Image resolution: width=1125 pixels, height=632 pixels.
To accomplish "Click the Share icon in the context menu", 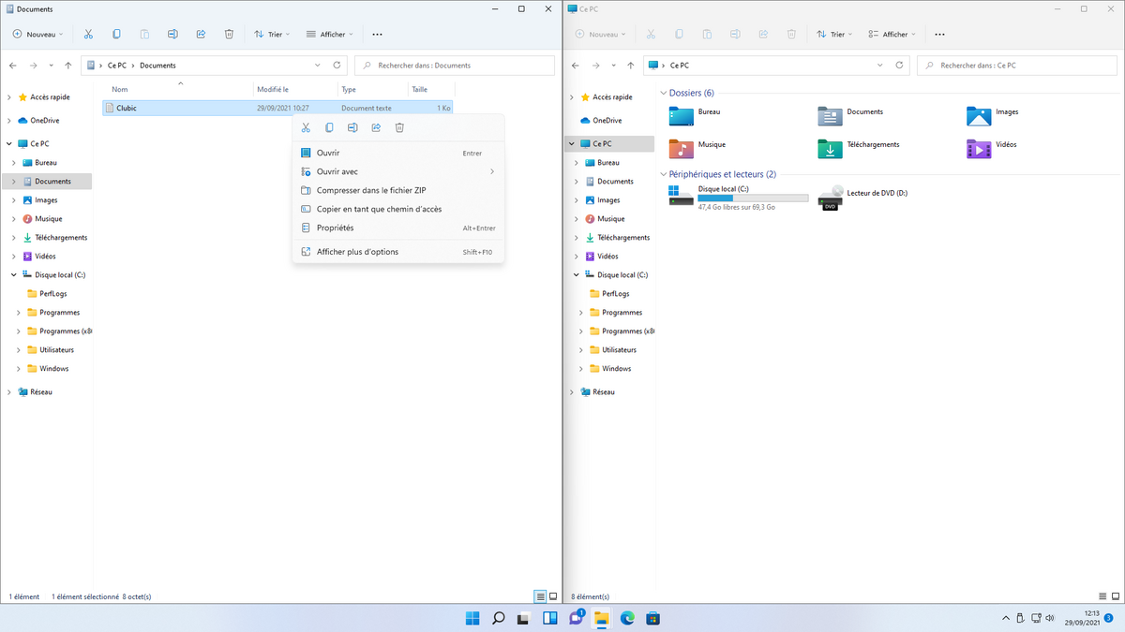I will [x=375, y=126].
